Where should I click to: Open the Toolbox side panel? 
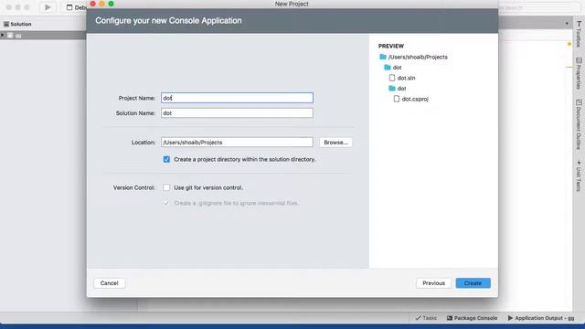click(x=579, y=33)
